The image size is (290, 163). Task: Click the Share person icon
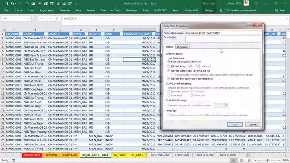click(276, 10)
